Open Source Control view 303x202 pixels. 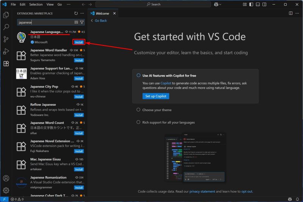click(6, 39)
